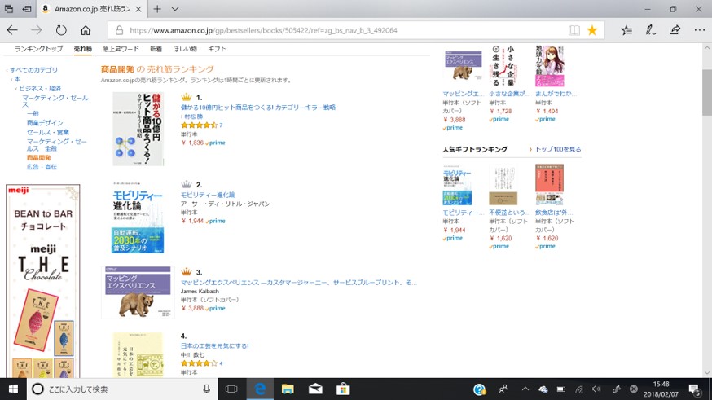The height and width of the screenshot is (400, 712).
Task: Open Microsoft Store from the taskbar
Action: tap(343, 389)
